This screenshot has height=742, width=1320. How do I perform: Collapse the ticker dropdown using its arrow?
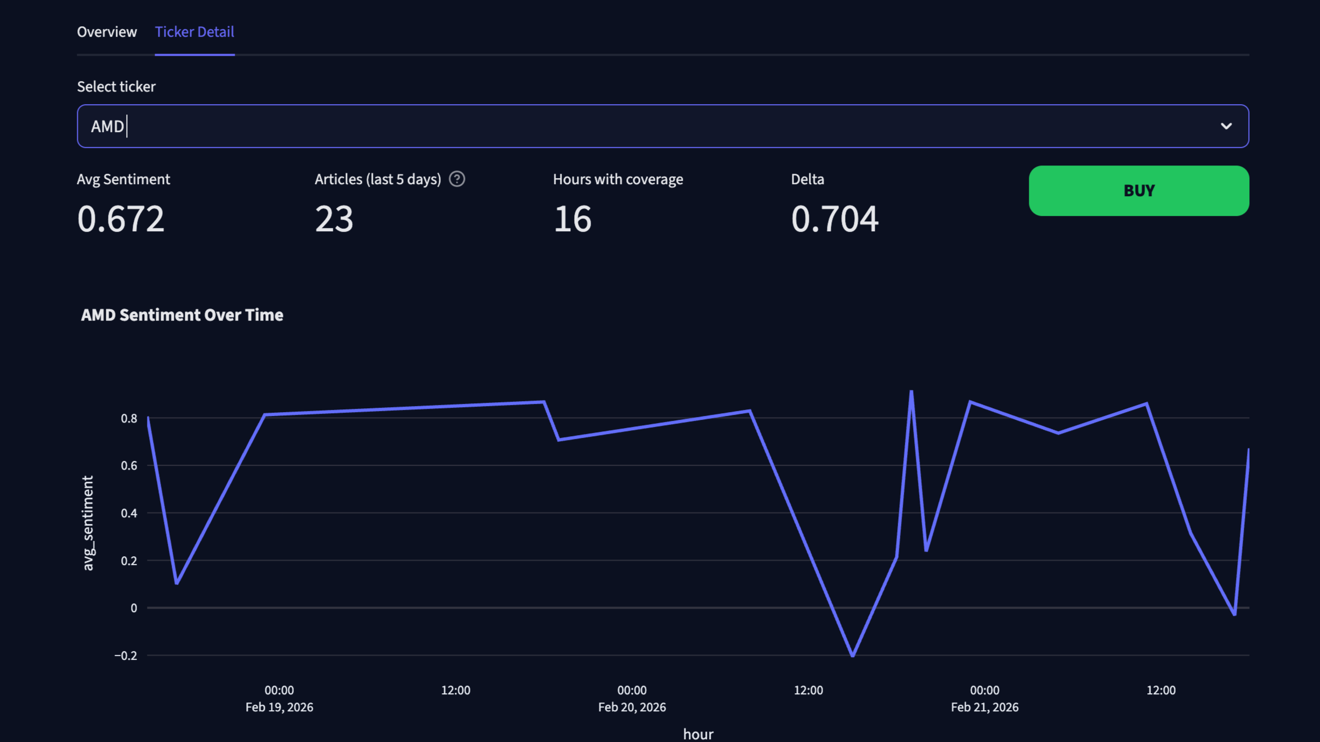[1226, 126]
